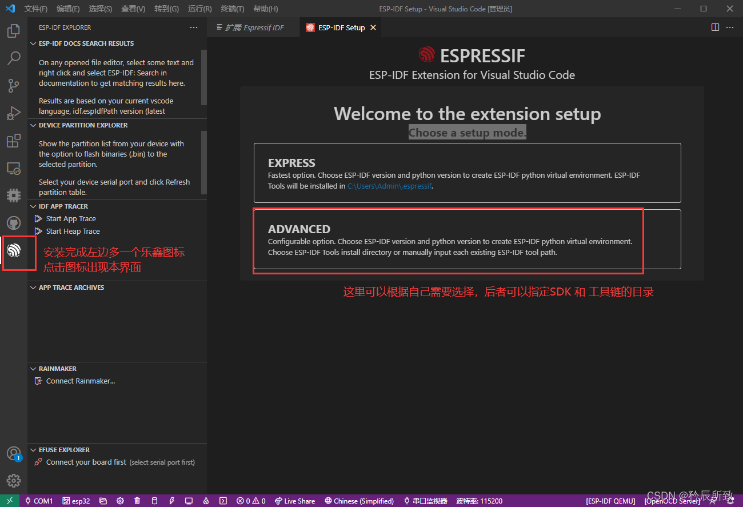Open the Remote Explorer view

pyautogui.click(x=14, y=168)
